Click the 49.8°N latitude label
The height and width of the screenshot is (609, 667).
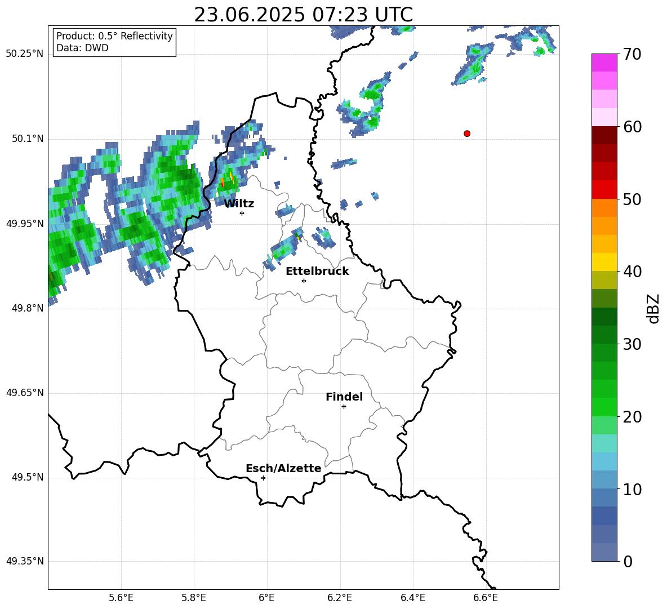pyautogui.click(x=28, y=308)
